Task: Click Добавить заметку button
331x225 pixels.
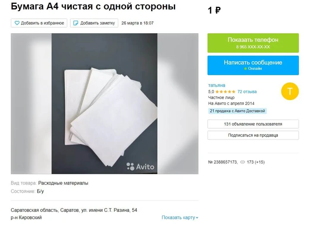Action: [x=94, y=23]
